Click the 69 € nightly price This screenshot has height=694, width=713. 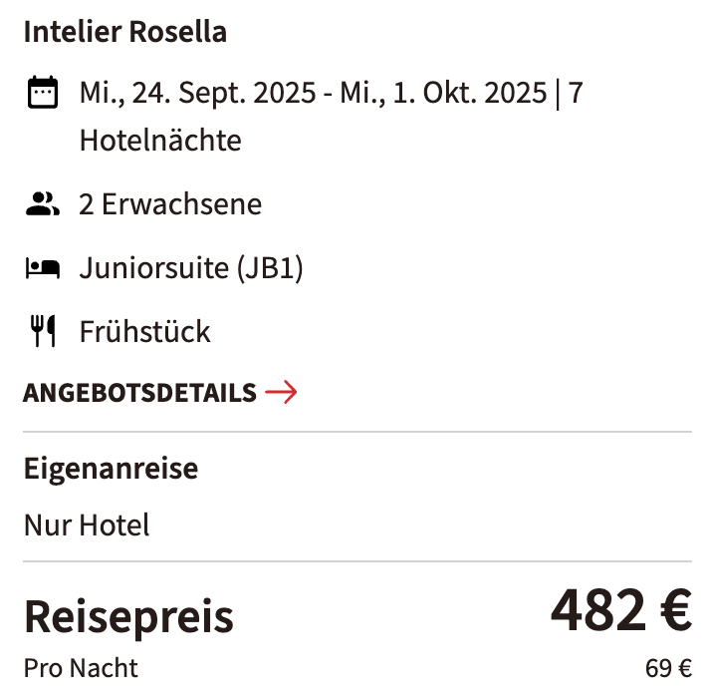pos(668,668)
